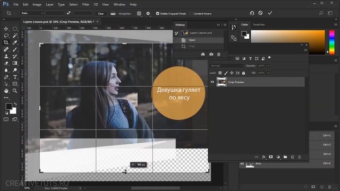Select the Clone Stamp tool
This screenshot has width=340, height=191.
6,56
